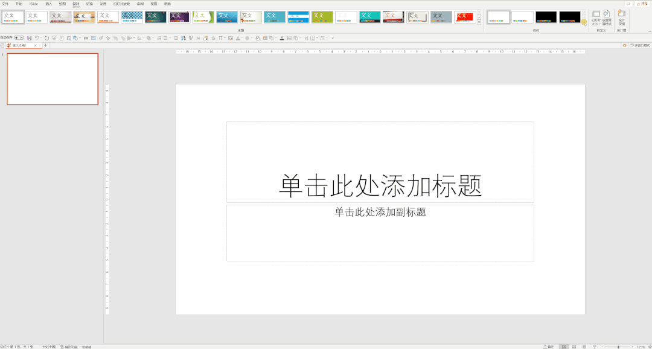The width and height of the screenshot is (652, 349).
Task: Switch to the 开始 ribbon tab
Action: click(x=19, y=4)
